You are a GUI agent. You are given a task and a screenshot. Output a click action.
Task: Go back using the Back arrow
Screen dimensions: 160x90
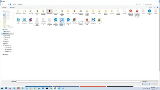pos(2,4)
